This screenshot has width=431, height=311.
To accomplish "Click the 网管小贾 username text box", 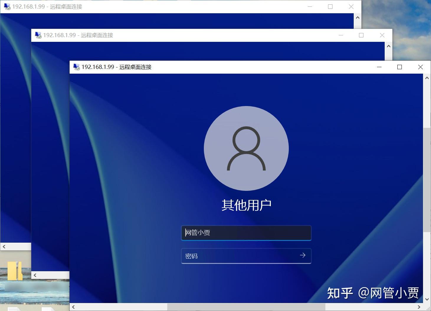I will coord(246,233).
